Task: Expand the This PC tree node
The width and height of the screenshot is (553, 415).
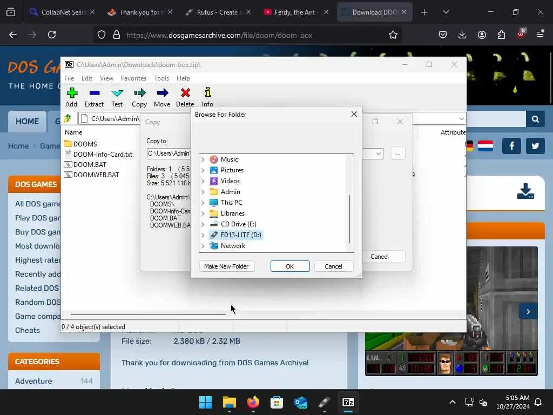Action: (x=203, y=203)
